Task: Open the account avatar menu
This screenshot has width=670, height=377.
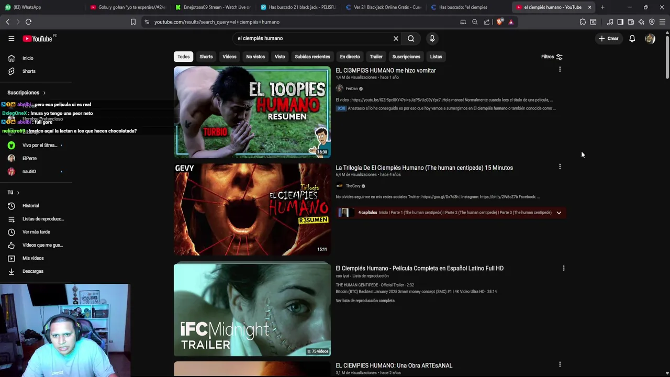Action: [x=650, y=38]
